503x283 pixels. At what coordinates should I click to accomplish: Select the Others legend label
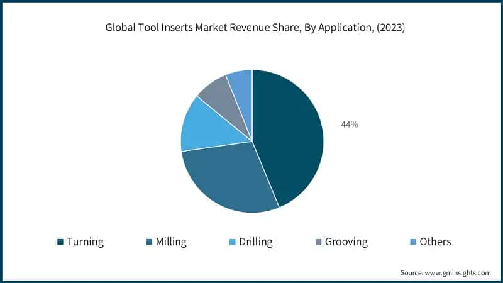pos(435,241)
